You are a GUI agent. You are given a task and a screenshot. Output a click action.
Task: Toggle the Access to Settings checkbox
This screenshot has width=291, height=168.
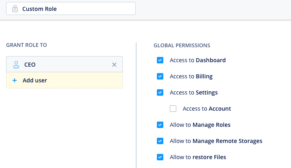(160, 92)
